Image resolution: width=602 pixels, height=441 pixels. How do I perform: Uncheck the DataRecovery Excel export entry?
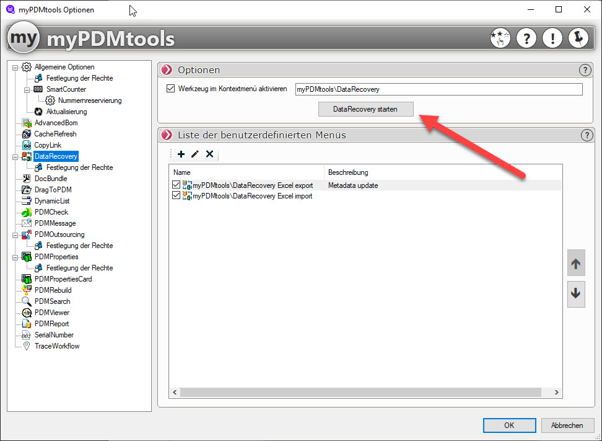pyautogui.click(x=177, y=185)
